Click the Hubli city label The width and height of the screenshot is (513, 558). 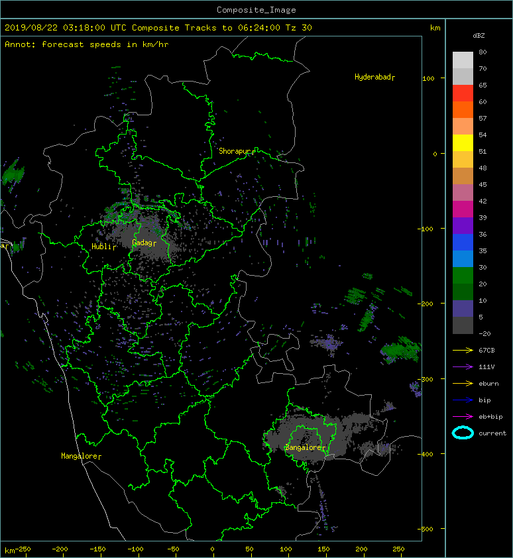pyautogui.click(x=103, y=247)
